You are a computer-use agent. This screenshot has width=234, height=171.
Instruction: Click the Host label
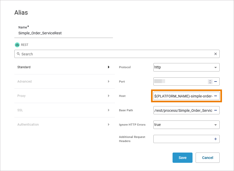pyautogui.click(x=122, y=96)
